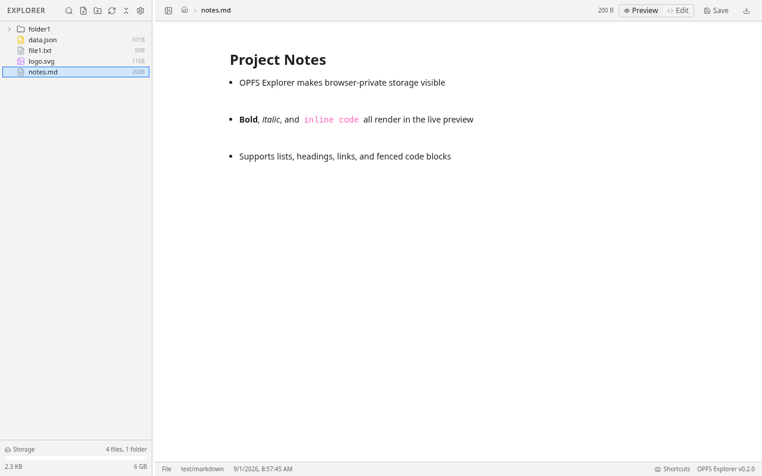Open file1.txt in the file tree

click(76, 51)
